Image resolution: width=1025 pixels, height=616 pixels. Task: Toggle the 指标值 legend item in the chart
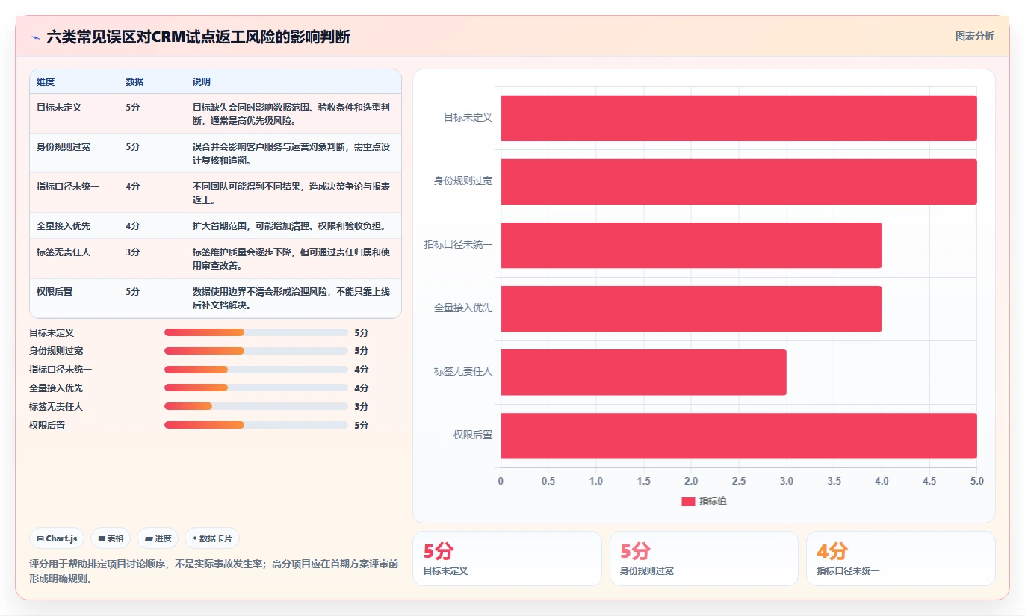704,501
